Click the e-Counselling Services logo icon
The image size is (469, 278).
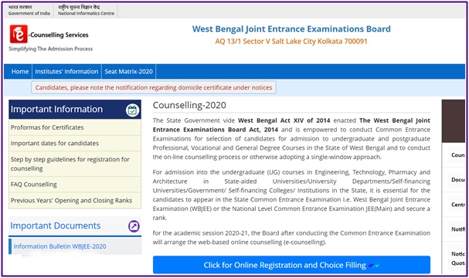click(x=19, y=34)
